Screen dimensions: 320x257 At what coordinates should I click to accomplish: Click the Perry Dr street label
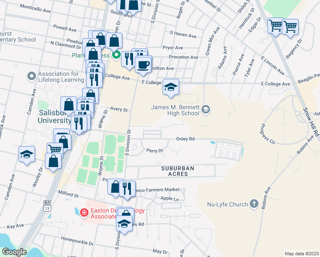pos(155,151)
